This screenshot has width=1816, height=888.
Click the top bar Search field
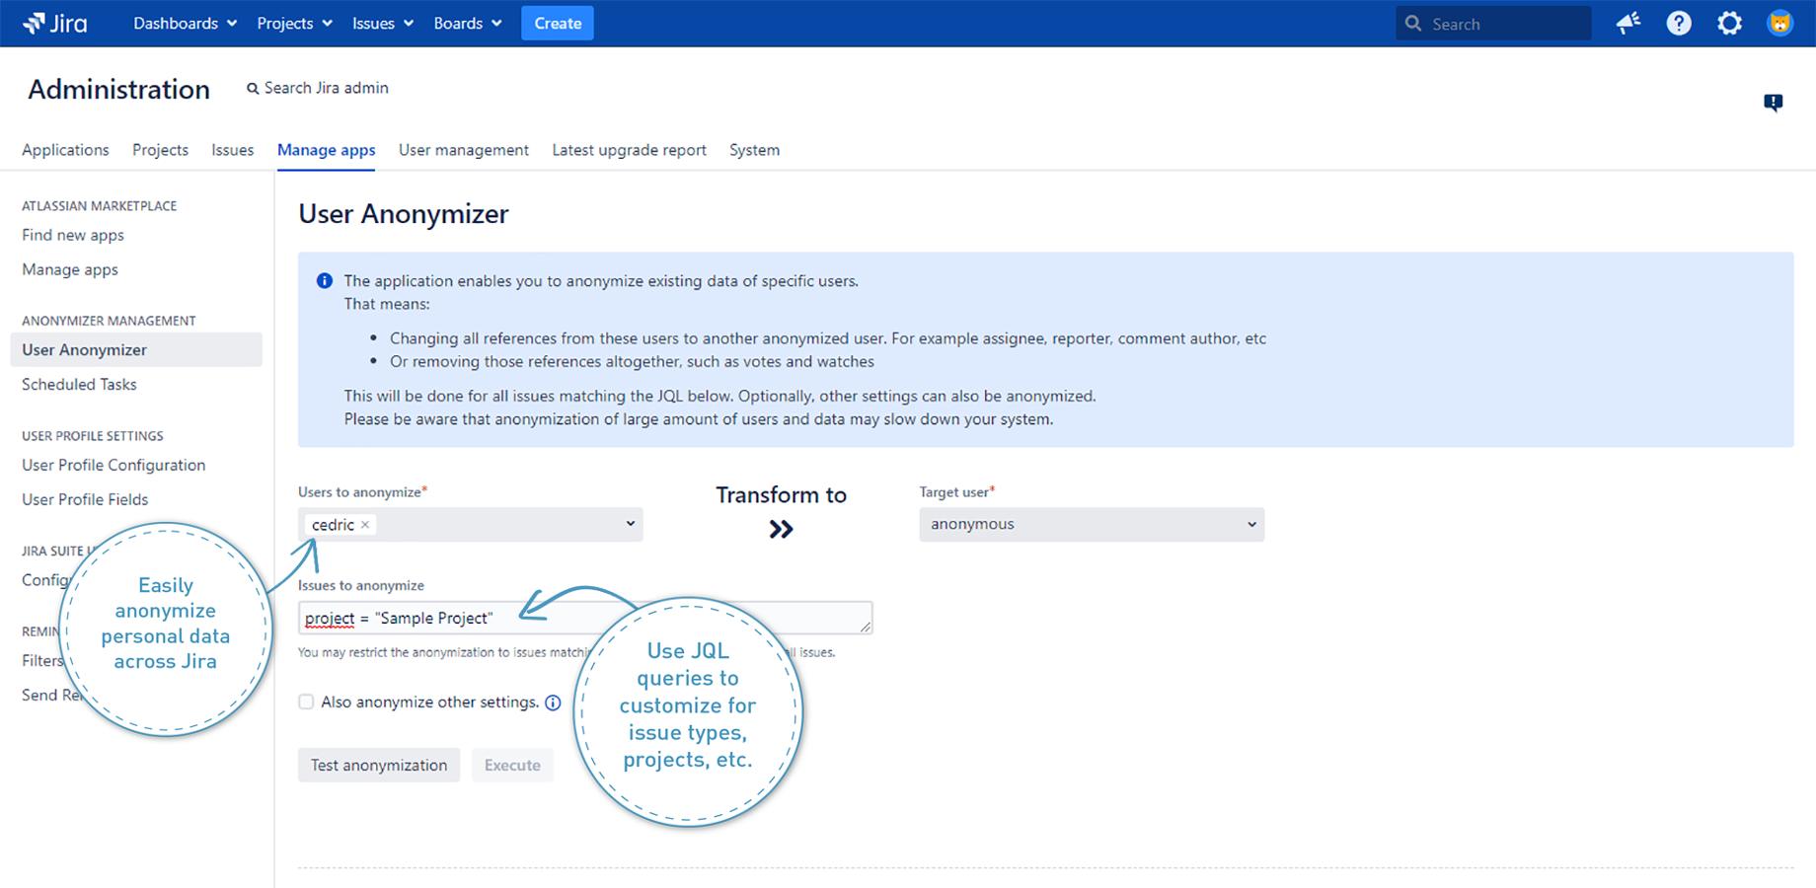pos(1493,23)
